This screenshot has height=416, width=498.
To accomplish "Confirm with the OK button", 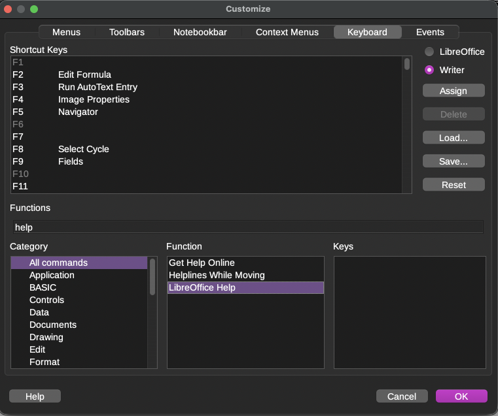I will [461, 396].
